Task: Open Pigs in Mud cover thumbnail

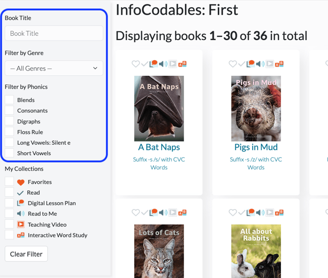Action: click(256, 108)
